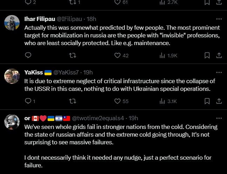Share the YaKiss tweet

point(219,101)
